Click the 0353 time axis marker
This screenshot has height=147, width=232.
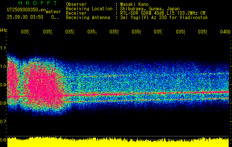(70, 32)
